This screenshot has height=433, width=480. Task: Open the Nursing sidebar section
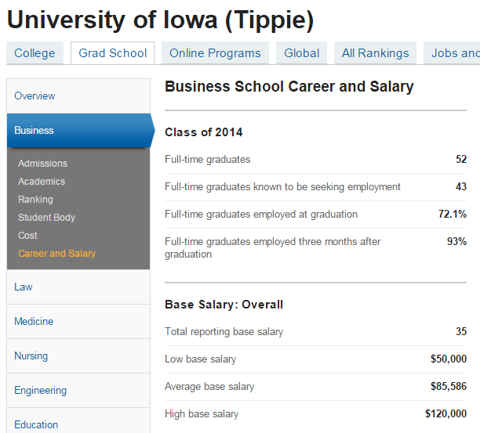pyautogui.click(x=31, y=356)
